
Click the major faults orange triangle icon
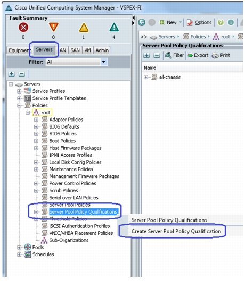[x=54, y=27]
